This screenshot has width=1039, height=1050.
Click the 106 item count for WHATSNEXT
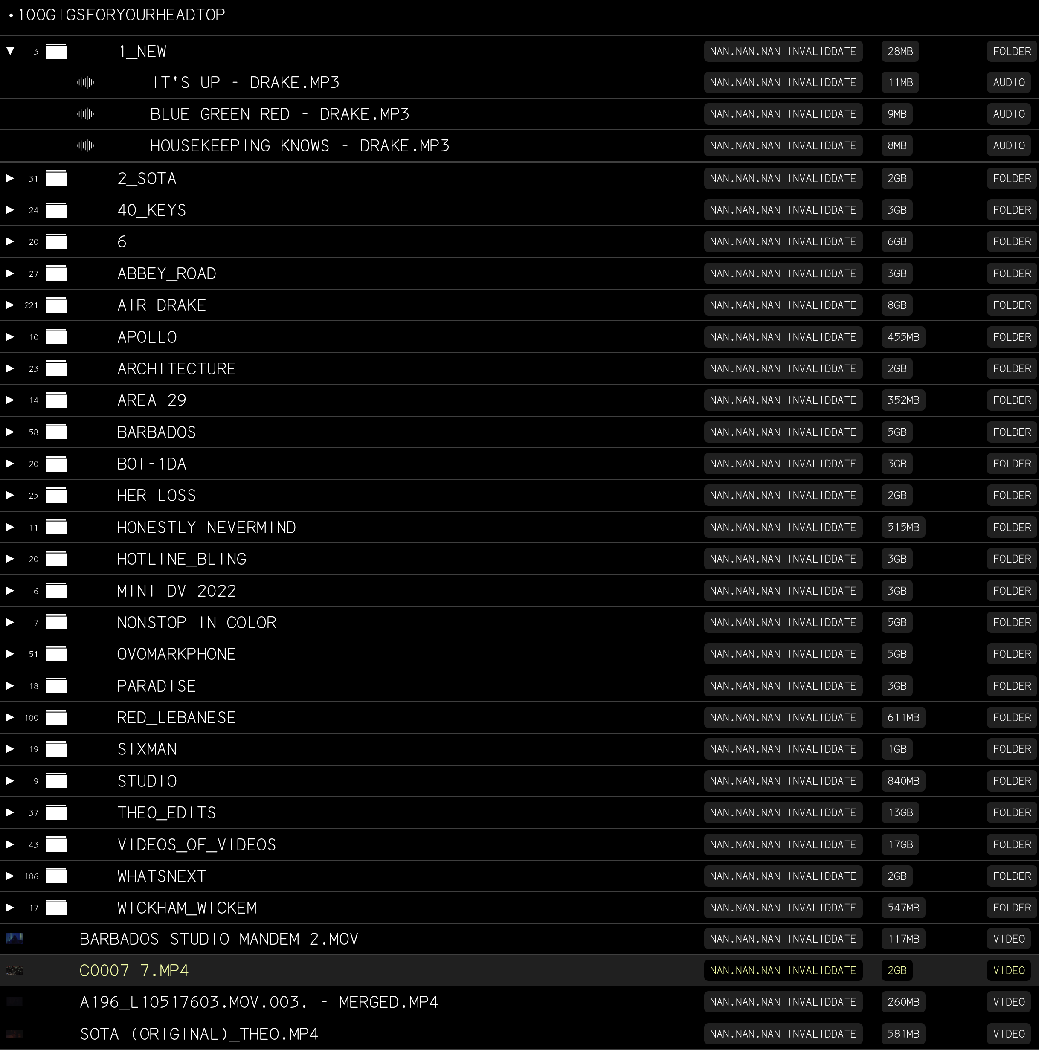[x=32, y=876]
